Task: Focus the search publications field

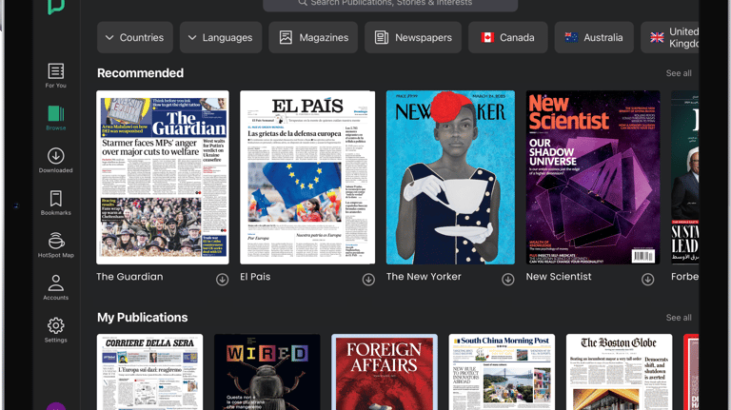Action: click(x=390, y=4)
